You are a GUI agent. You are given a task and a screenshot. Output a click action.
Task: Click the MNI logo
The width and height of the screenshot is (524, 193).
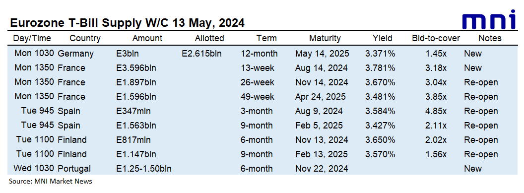tap(489, 20)
